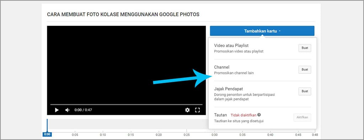The height and width of the screenshot is (140, 364).
Task: Select the Jajak Pendapat heading
Action: [229, 89]
